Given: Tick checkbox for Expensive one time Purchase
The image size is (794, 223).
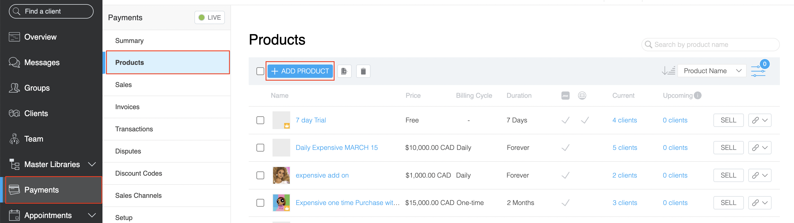Looking at the screenshot, I should (260, 203).
